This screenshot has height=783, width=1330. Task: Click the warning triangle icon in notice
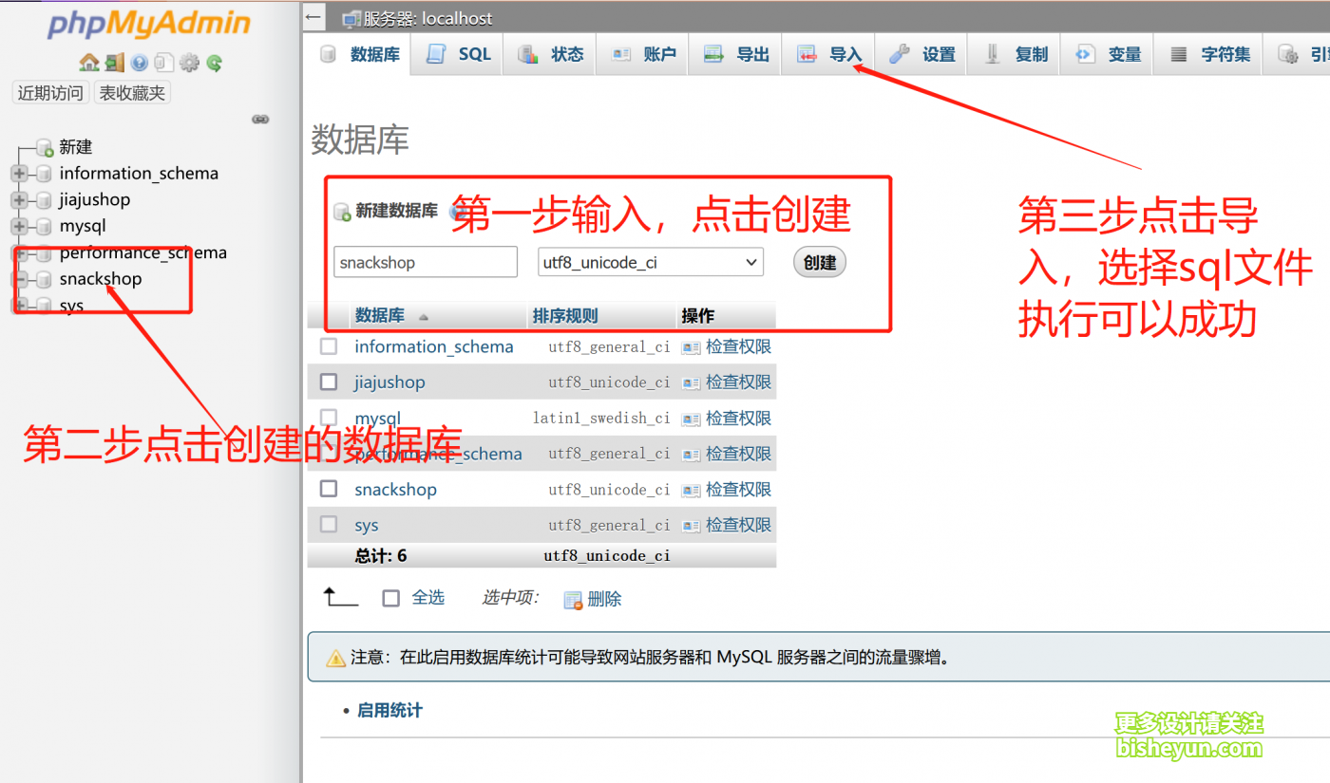click(335, 658)
